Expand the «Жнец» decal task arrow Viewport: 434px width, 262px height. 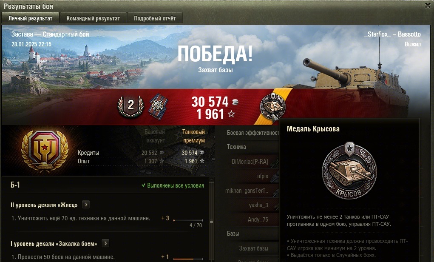pyautogui.click(x=86, y=205)
